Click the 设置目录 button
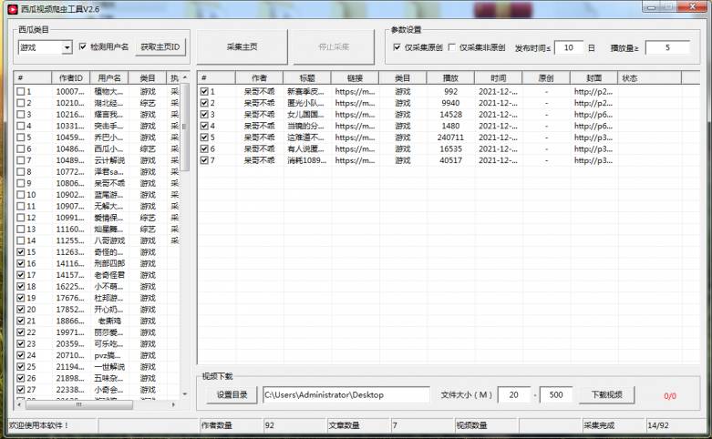This screenshot has height=439, width=712. [232, 394]
